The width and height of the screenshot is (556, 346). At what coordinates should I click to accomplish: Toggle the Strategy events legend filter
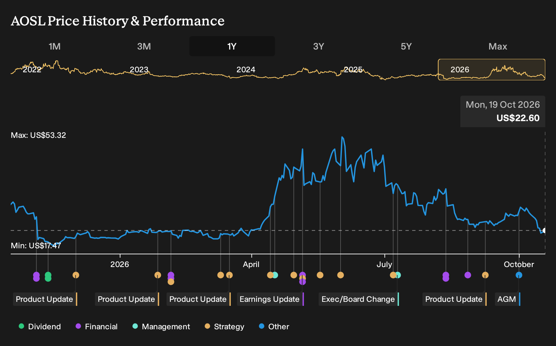point(224,327)
